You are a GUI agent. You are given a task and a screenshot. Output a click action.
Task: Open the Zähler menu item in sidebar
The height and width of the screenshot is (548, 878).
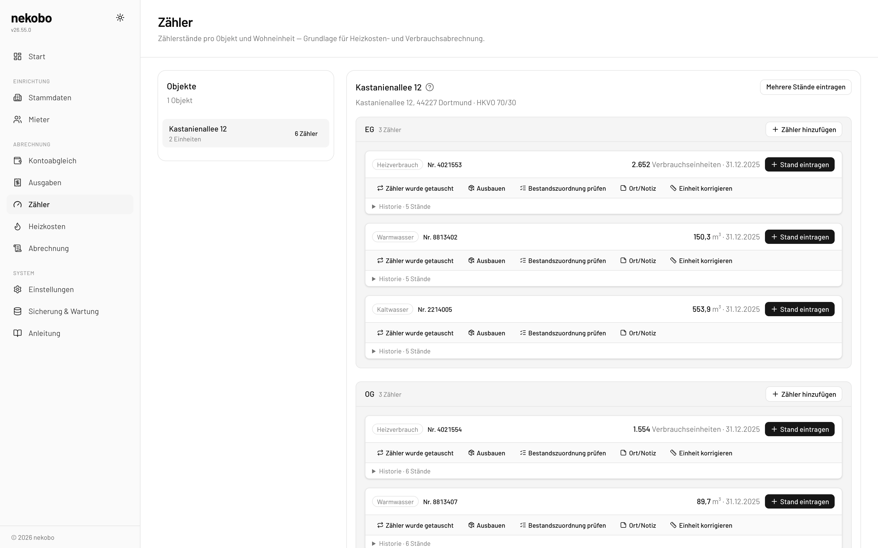click(70, 204)
